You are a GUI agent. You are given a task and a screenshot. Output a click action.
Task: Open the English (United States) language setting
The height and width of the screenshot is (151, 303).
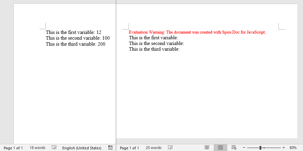pos(82,148)
